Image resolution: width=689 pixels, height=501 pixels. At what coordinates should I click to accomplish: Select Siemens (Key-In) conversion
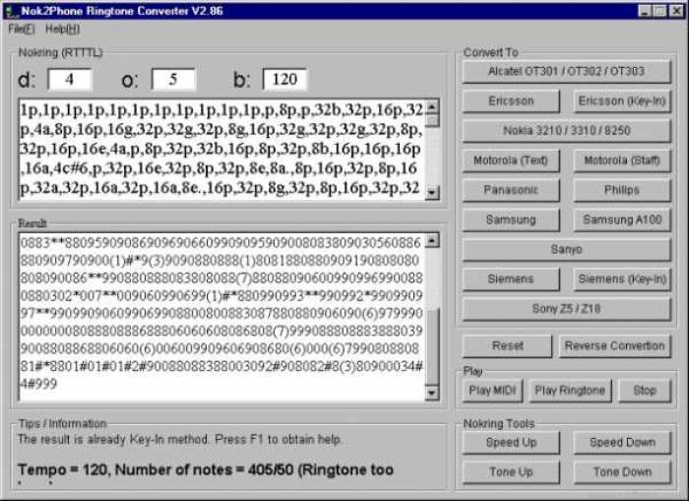click(x=622, y=280)
